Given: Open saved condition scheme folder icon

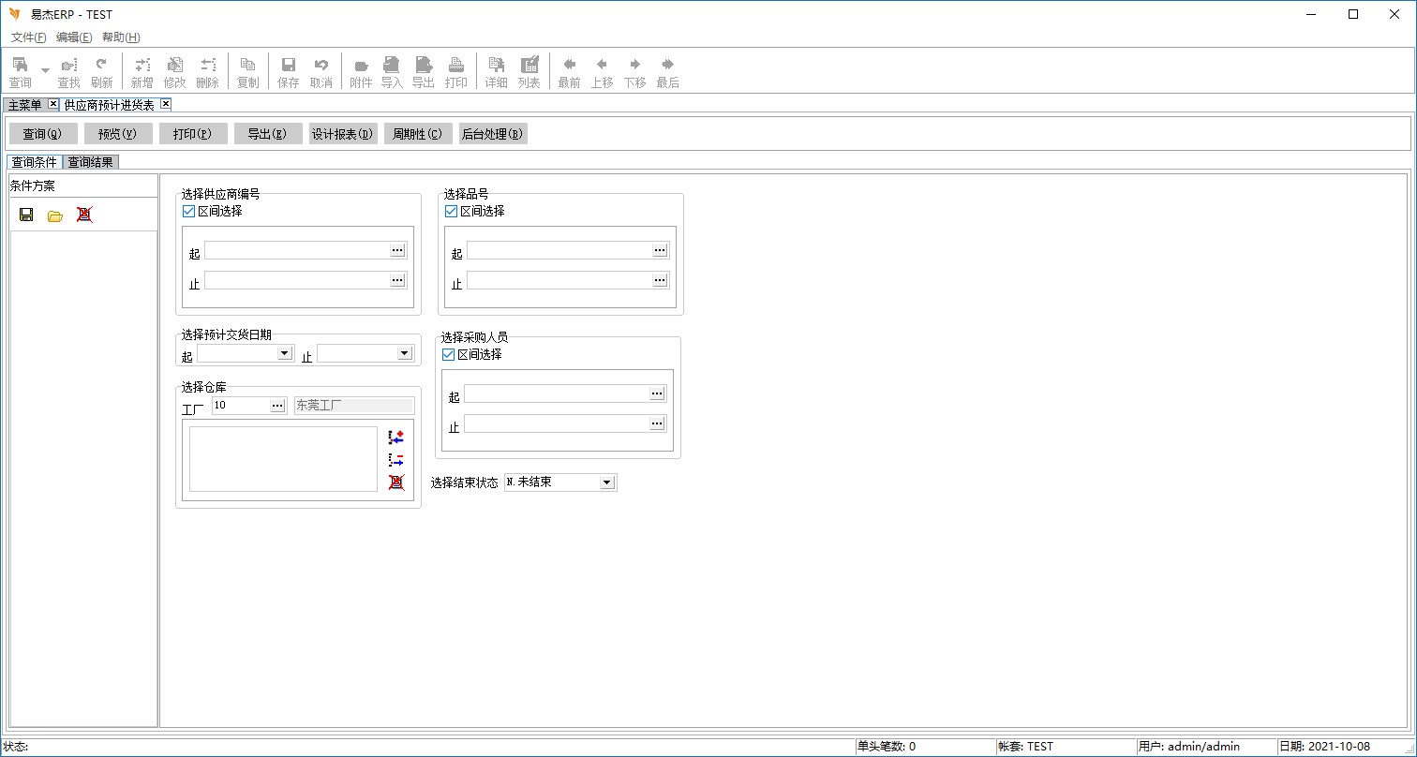Looking at the screenshot, I should click(55, 215).
